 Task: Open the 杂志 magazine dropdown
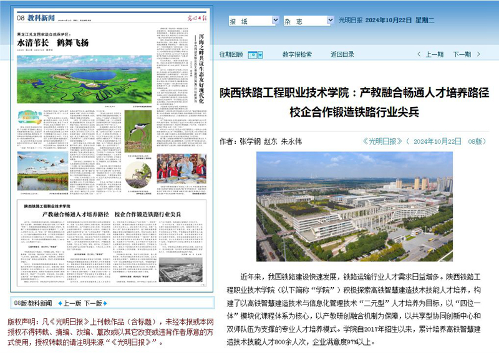coord(309,21)
